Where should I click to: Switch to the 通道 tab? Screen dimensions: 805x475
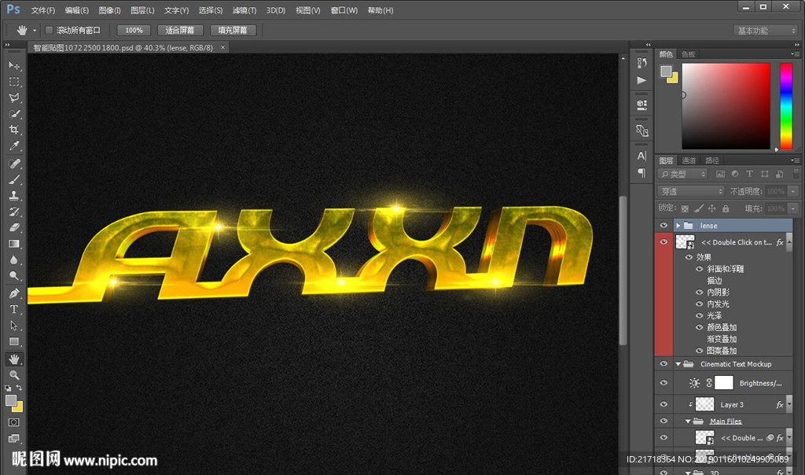(689, 160)
